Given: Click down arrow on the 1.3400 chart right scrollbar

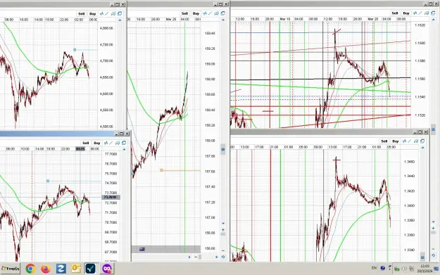Looking at the screenshot, I should (x=434, y=222).
